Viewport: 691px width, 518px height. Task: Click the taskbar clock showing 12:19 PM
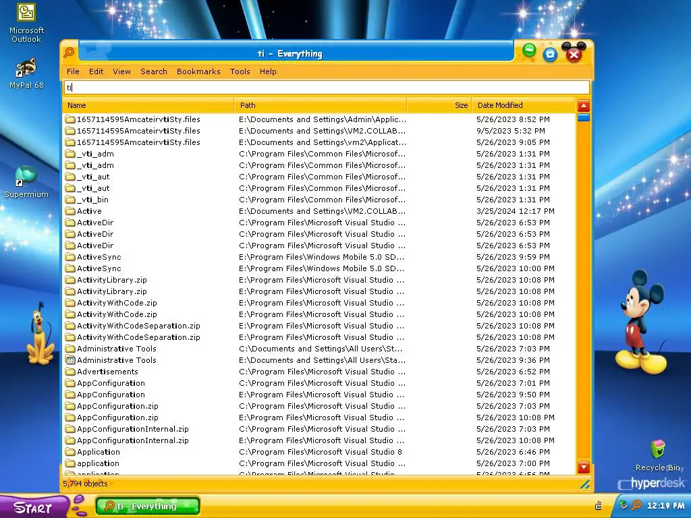coord(665,505)
